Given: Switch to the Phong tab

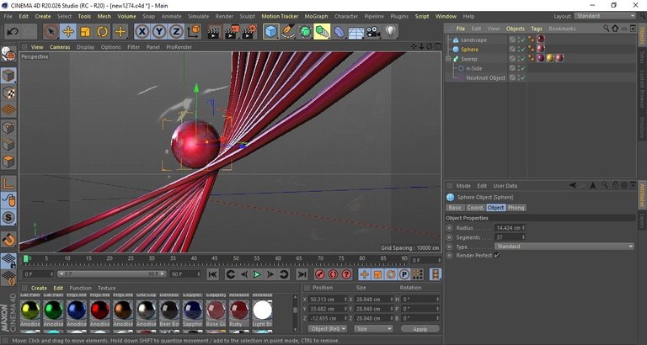Looking at the screenshot, I should tap(516, 208).
